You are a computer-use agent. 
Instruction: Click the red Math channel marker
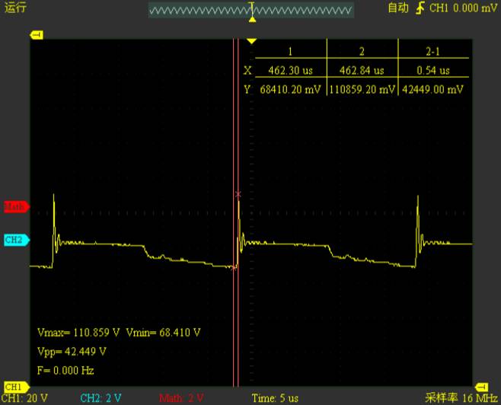point(14,206)
